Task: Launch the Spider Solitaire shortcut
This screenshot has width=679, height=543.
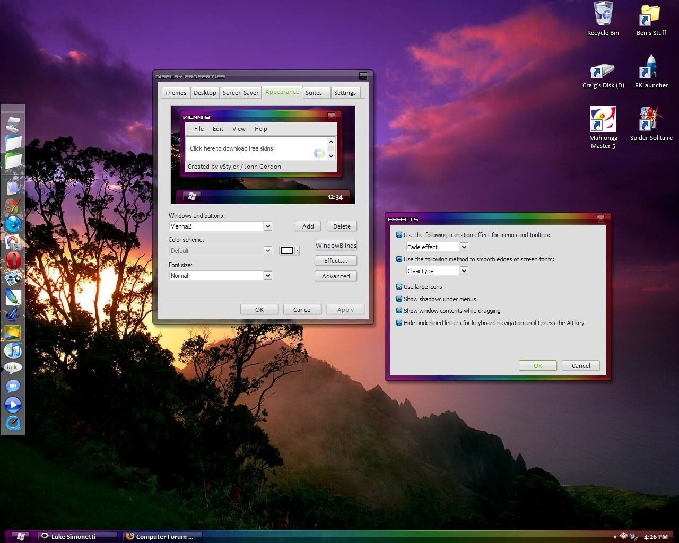Action: coord(651,124)
